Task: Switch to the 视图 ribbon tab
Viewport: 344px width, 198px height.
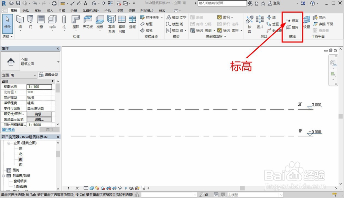Action: 120,11
